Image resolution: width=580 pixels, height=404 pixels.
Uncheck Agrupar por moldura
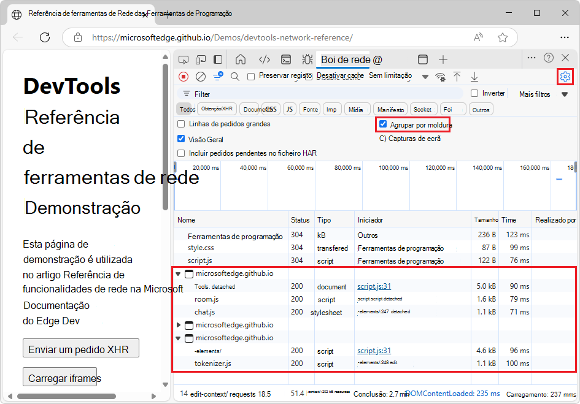[x=383, y=124]
